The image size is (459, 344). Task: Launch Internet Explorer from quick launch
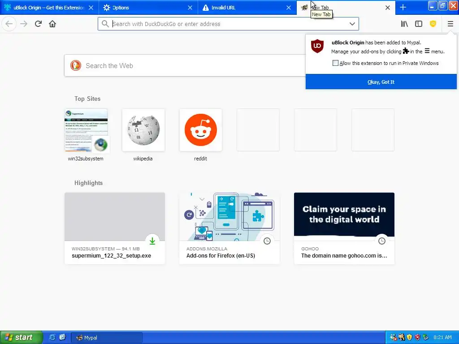click(52, 337)
